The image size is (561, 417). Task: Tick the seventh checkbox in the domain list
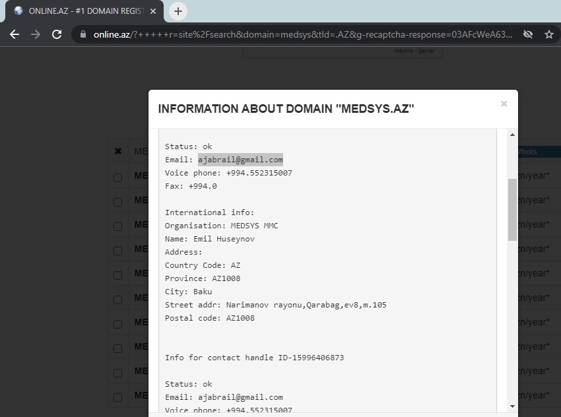click(117, 324)
